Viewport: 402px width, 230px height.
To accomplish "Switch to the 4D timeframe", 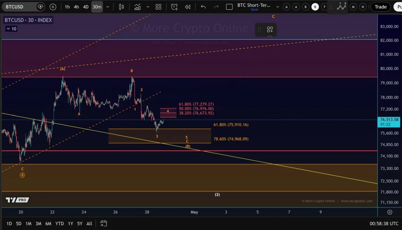I will pyautogui.click(x=86, y=7).
